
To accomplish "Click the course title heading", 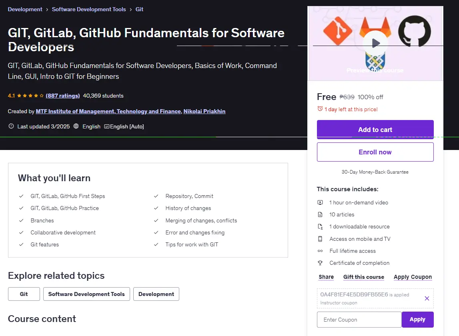I will coord(146,40).
